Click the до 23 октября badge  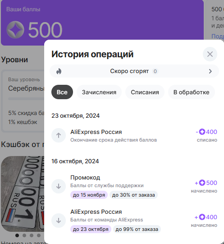click(91, 229)
